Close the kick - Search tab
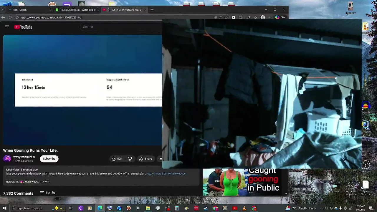 pos(51,10)
